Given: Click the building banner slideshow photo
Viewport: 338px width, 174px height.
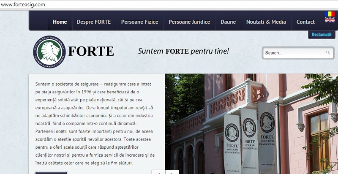Looking at the screenshot, I should click(x=251, y=124).
